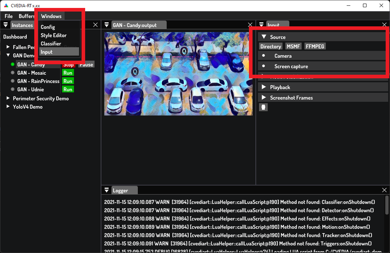Expand the Perimeter Security Demo tree node
The image size is (390, 253).
pyautogui.click(x=8, y=98)
